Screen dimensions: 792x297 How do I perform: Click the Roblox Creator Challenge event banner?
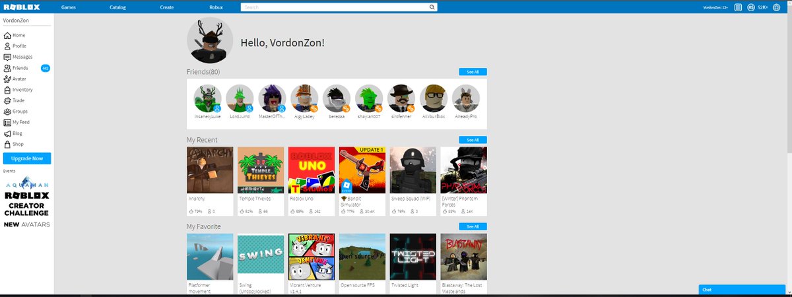click(x=27, y=205)
